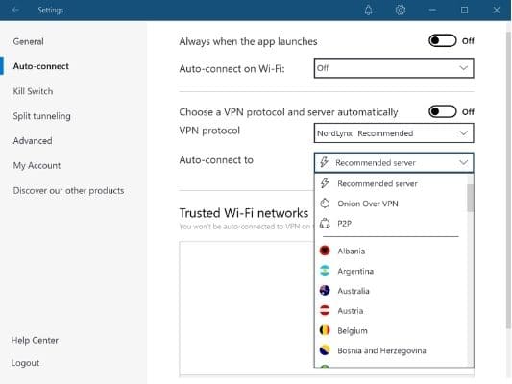Open notifications bell icon
This screenshot has width=512, height=384.
[x=368, y=11]
